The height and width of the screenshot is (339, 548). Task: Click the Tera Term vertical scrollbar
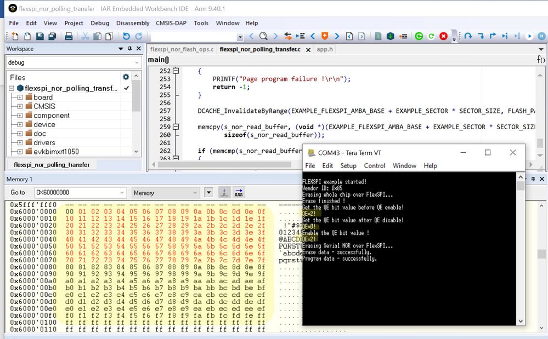(521, 250)
